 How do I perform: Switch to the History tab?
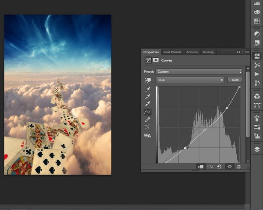click(208, 52)
